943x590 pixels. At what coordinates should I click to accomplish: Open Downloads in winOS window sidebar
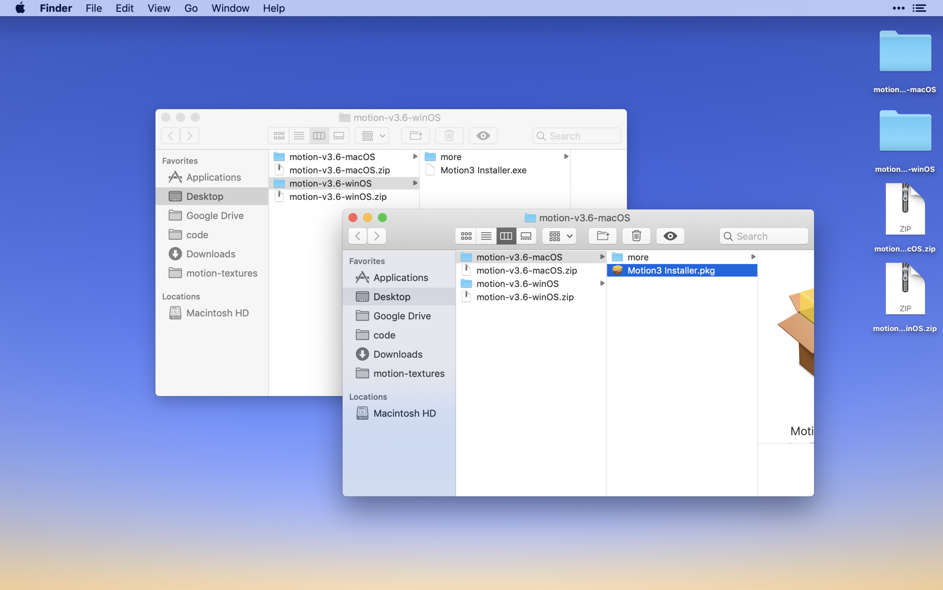212,254
